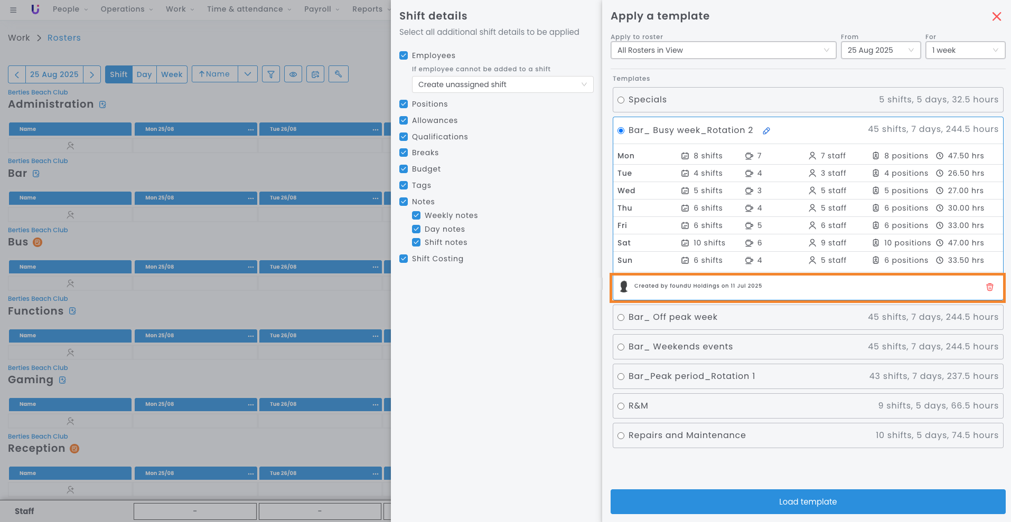The width and height of the screenshot is (1011, 522).
Task: Select the Specials template radio button
Action: 621,100
